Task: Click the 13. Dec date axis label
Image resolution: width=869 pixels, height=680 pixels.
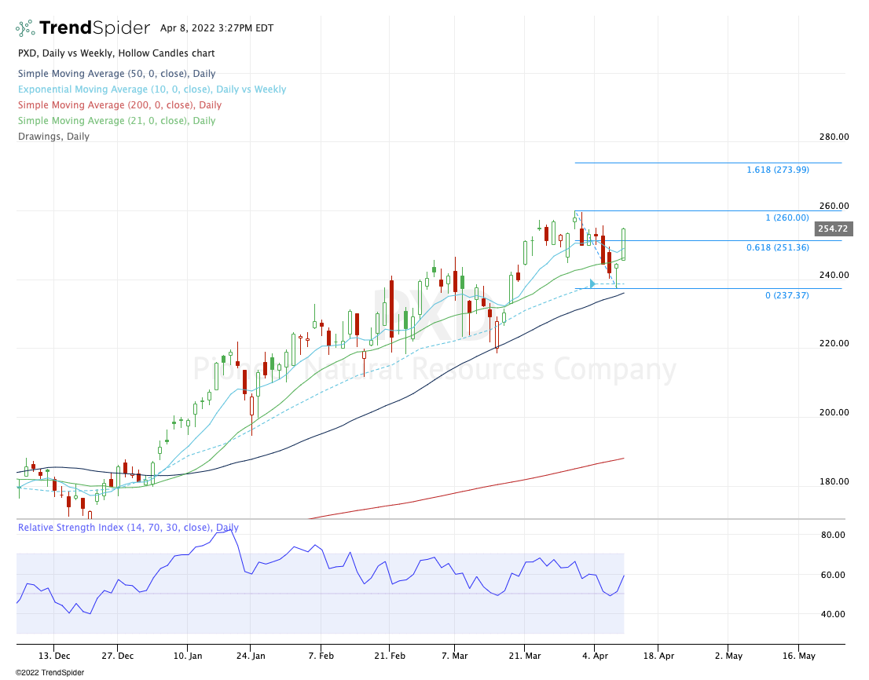Action: pyautogui.click(x=54, y=656)
